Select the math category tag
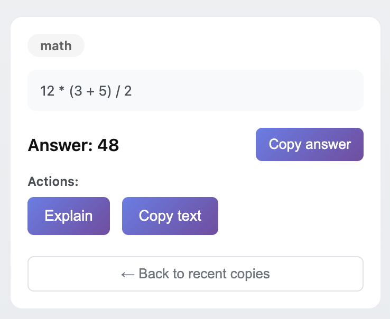Viewport: 390px width, 319px height. 56,45
